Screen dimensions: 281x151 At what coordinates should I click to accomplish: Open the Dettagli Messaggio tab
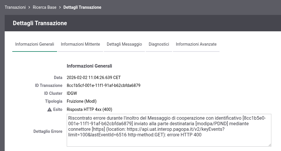(124, 44)
